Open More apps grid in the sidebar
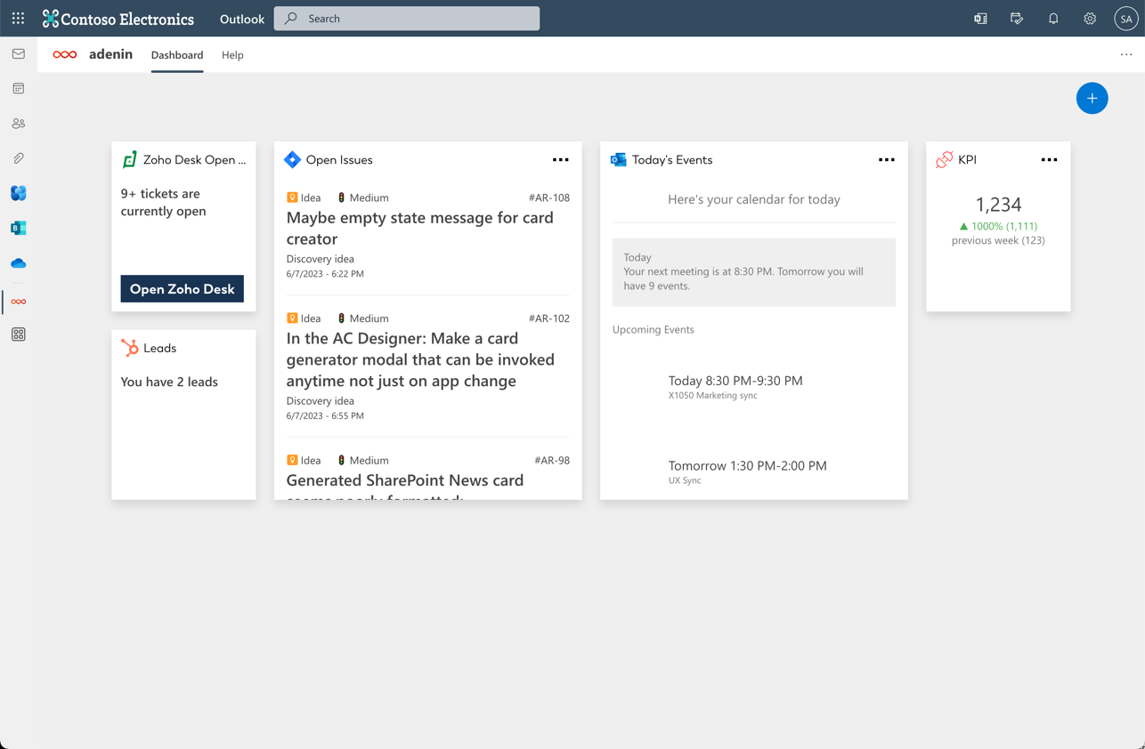The image size is (1145, 749). (x=19, y=334)
